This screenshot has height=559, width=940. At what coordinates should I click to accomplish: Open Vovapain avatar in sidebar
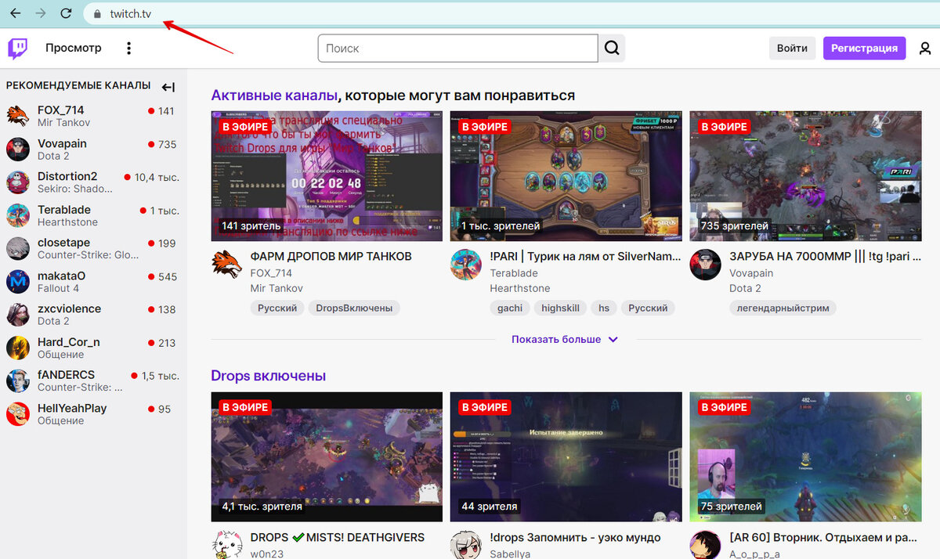pos(17,150)
